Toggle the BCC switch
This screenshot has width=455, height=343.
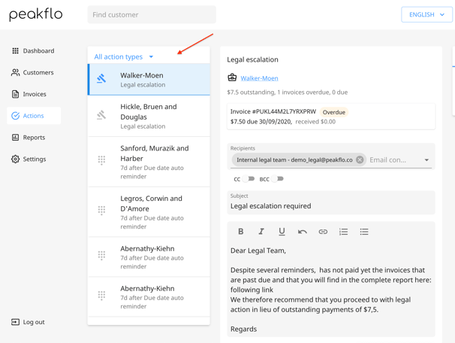click(277, 179)
